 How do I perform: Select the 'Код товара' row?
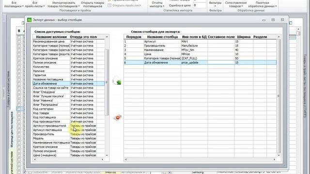69,113
